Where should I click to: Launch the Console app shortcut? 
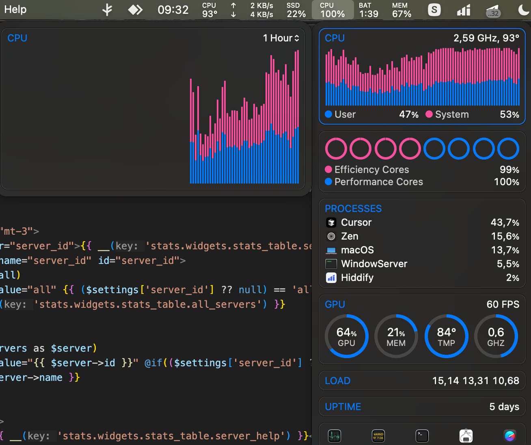click(x=378, y=436)
